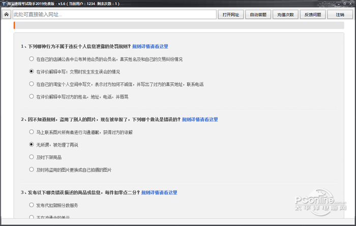Select option 无所谓,被处理了再说

(x=32, y=144)
